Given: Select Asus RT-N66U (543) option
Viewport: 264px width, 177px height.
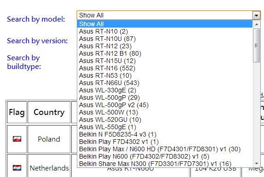Looking at the screenshot, I should [x=165, y=83].
